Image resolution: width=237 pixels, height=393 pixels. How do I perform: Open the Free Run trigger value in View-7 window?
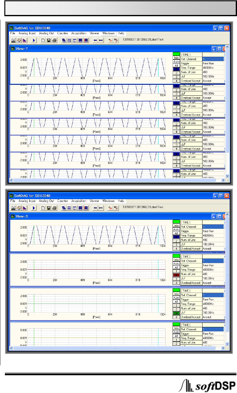pos(213,63)
